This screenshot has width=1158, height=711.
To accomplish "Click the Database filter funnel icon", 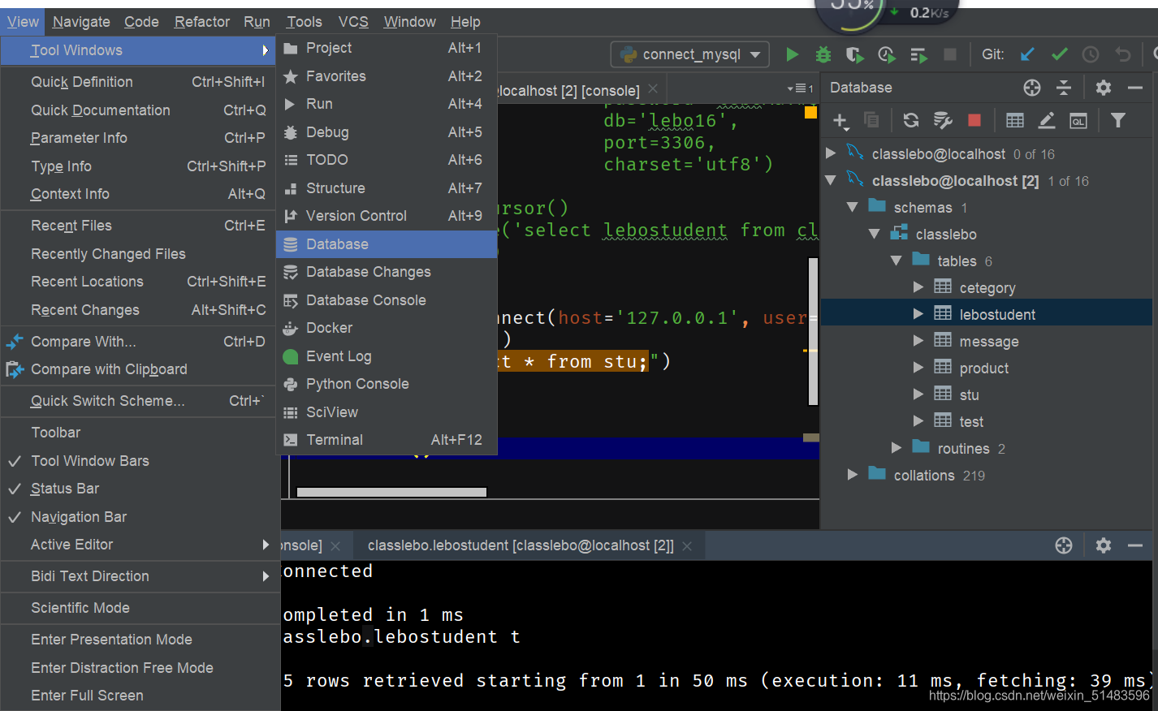I will [1118, 120].
